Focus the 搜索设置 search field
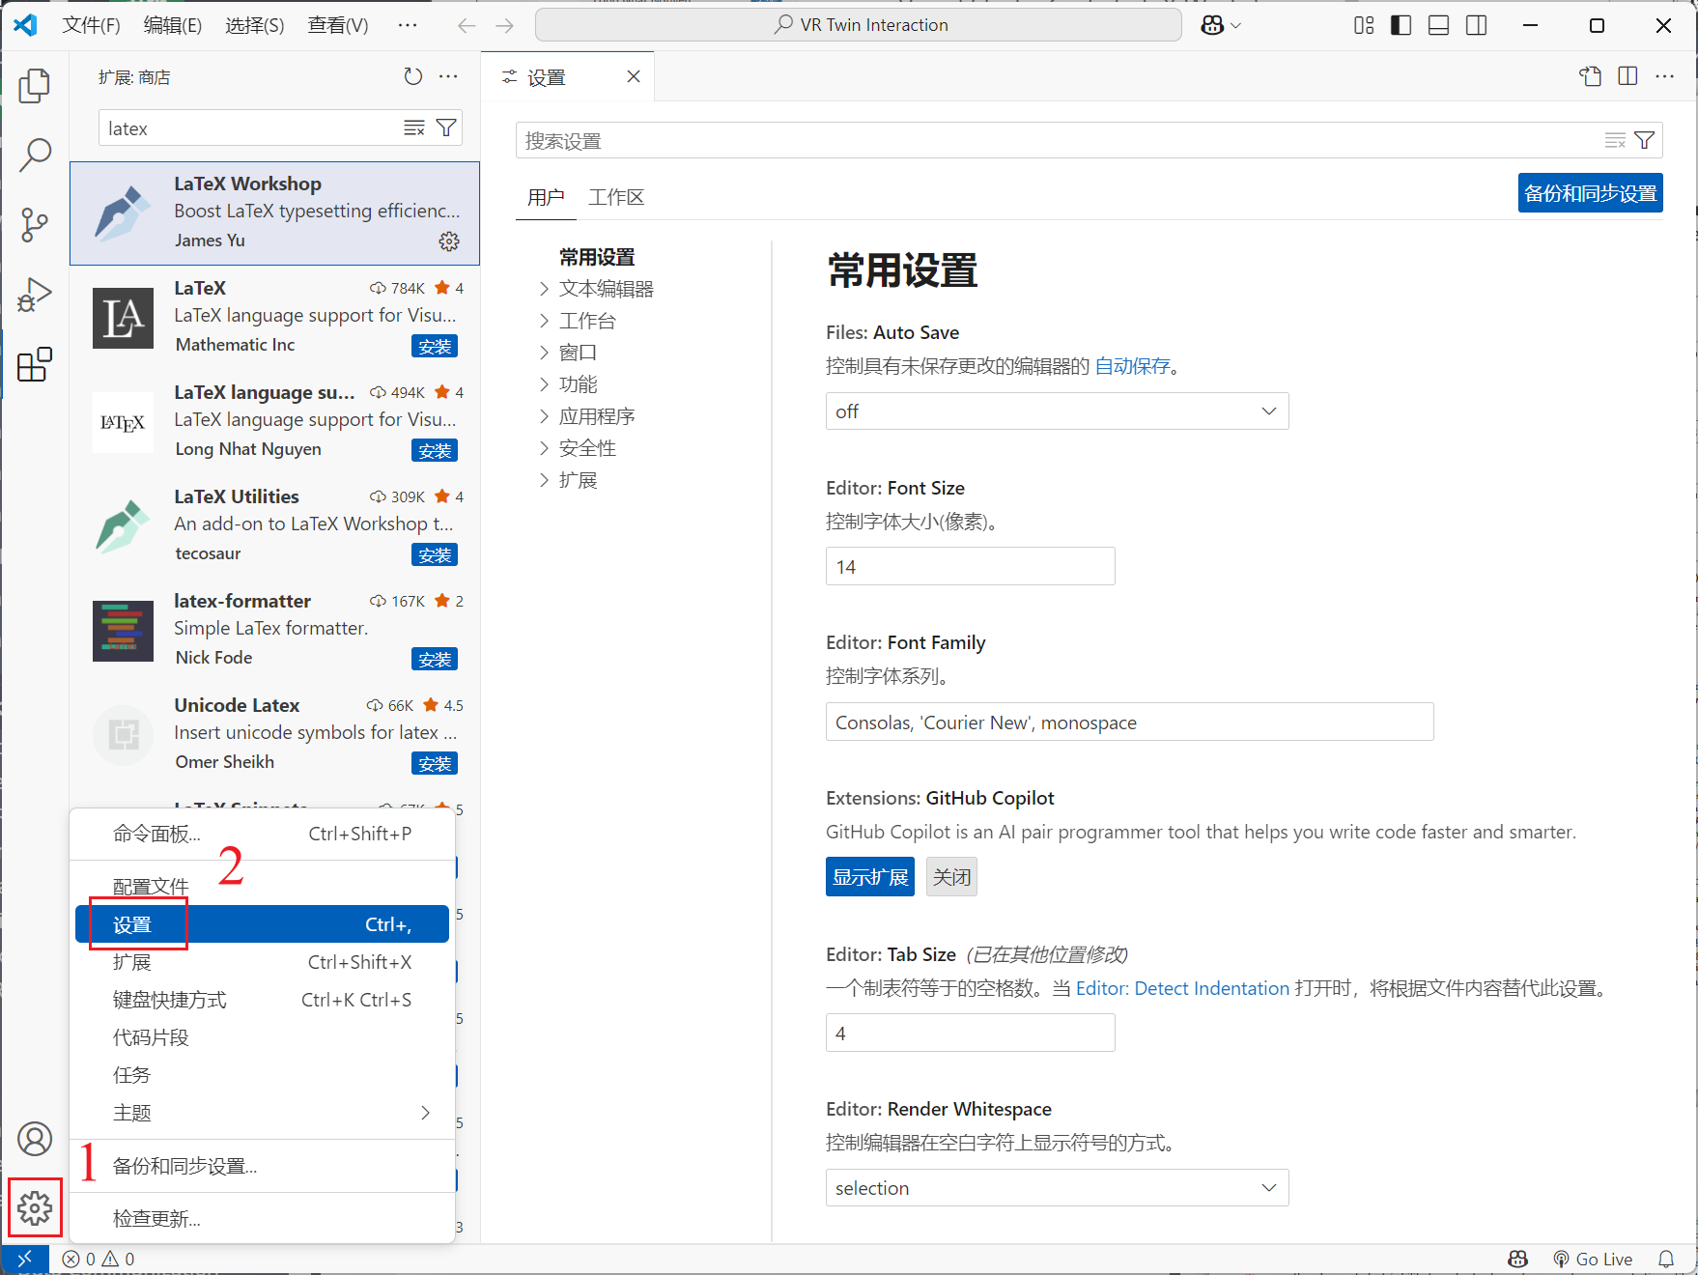The image size is (1698, 1275). pyautogui.click(x=1090, y=141)
